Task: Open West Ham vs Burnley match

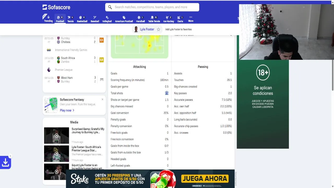Action: pyautogui.click(x=74, y=80)
